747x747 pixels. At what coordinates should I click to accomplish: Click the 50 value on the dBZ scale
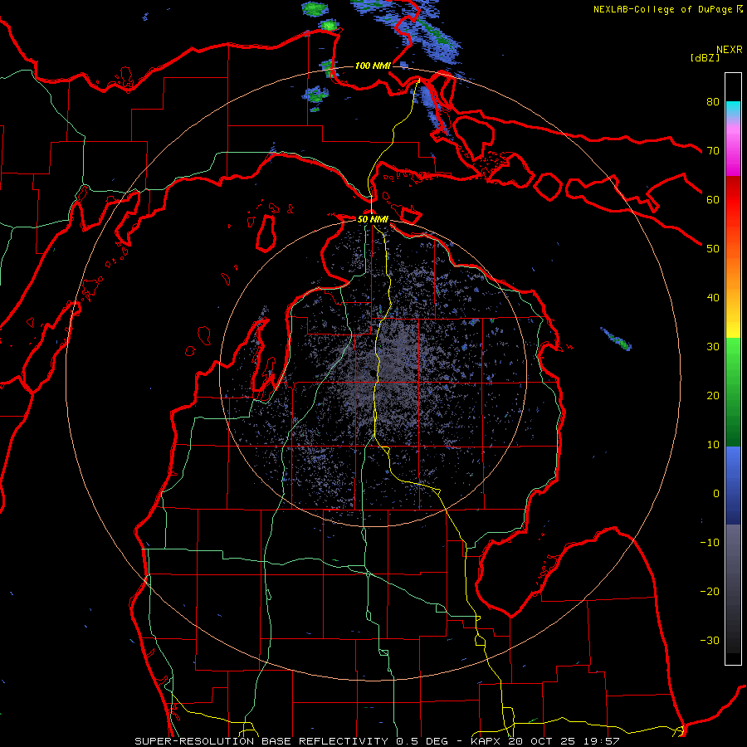pyautogui.click(x=713, y=249)
